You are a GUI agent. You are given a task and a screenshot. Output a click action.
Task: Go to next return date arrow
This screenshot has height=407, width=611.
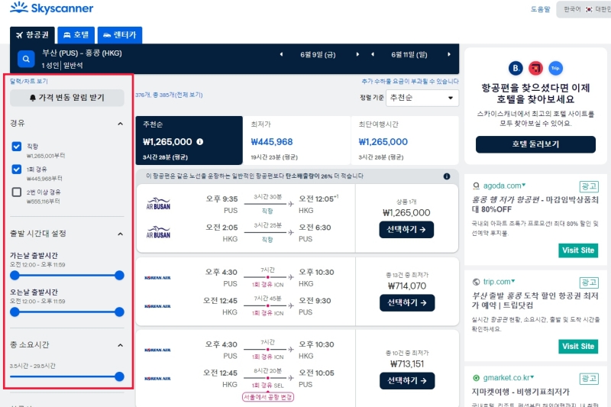point(449,54)
